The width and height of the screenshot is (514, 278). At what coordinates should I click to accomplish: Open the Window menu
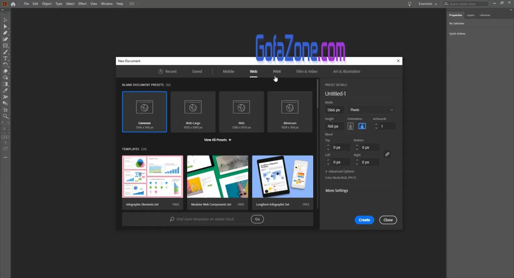coord(107,4)
